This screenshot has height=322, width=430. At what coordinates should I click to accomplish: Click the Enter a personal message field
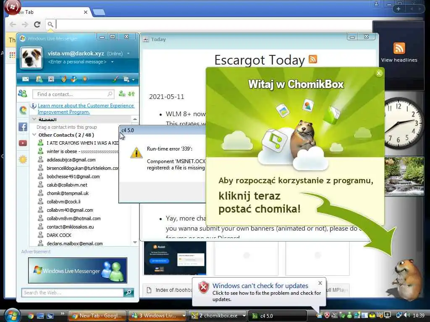pyautogui.click(x=77, y=62)
